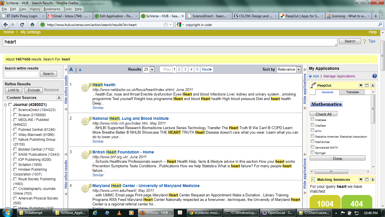
Task: Open the globe icon of British Heart Foundation result
Action: coord(86,155)
